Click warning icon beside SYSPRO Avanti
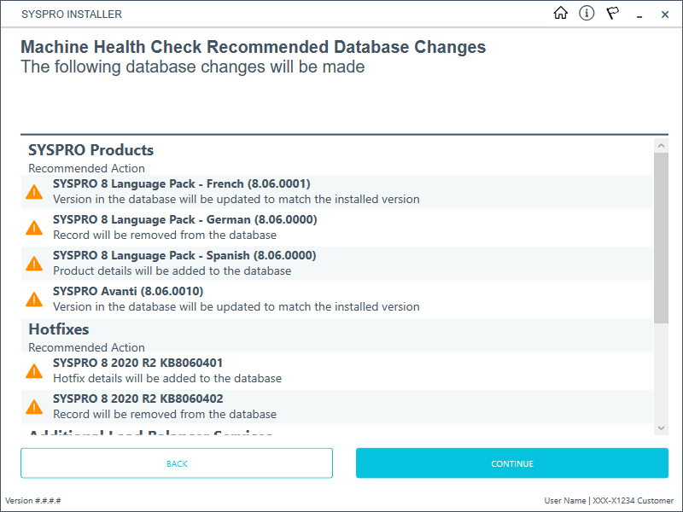 pyautogui.click(x=34, y=300)
